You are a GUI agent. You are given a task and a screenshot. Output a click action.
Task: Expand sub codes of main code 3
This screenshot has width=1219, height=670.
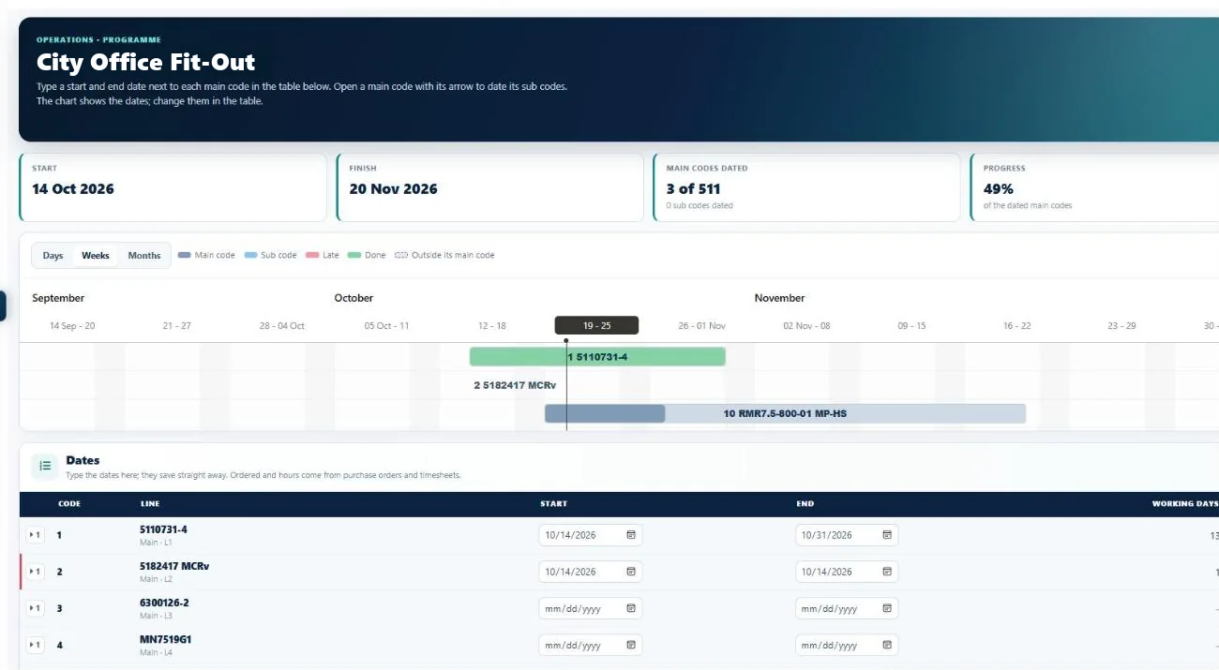[35, 608]
